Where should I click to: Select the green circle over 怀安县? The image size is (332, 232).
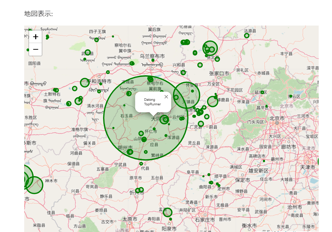point(187,95)
